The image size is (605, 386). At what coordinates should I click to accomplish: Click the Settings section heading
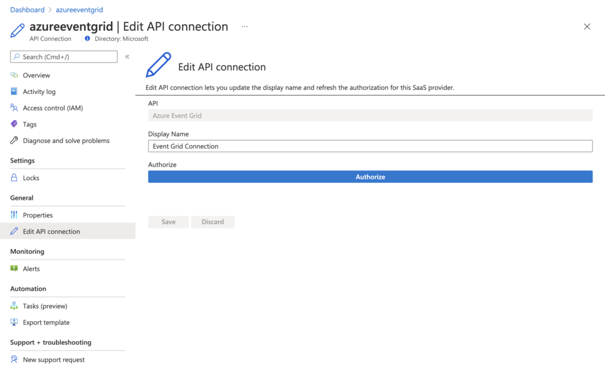pos(22,161)
